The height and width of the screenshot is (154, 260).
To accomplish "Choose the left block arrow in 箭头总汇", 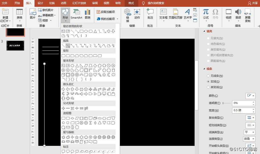I will [68, 89].
